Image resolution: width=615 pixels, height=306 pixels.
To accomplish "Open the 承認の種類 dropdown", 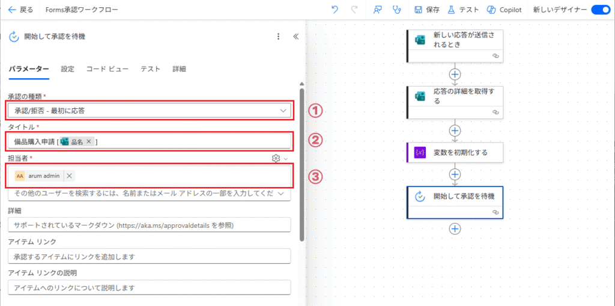I will click(x=149, y=111).
